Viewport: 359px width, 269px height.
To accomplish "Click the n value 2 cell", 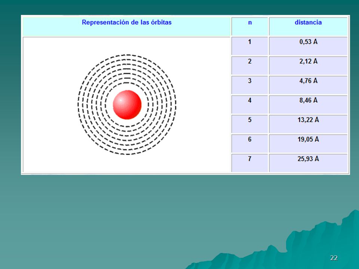I will (x=250, y=65).
